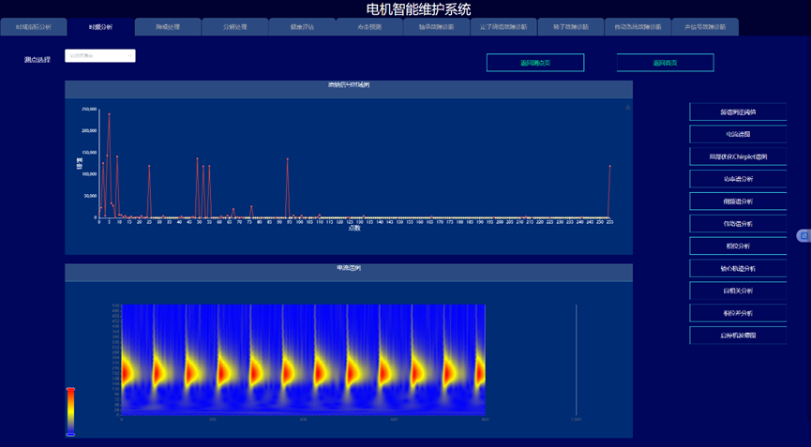Image resolution: width=811 pixels, height=447 pixels.
Task: Switch to the 声信号故障诊断 tab
Action: coord(705,27)
